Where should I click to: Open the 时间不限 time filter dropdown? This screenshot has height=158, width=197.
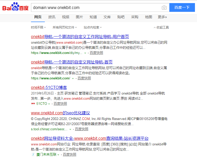pos(38,27)
